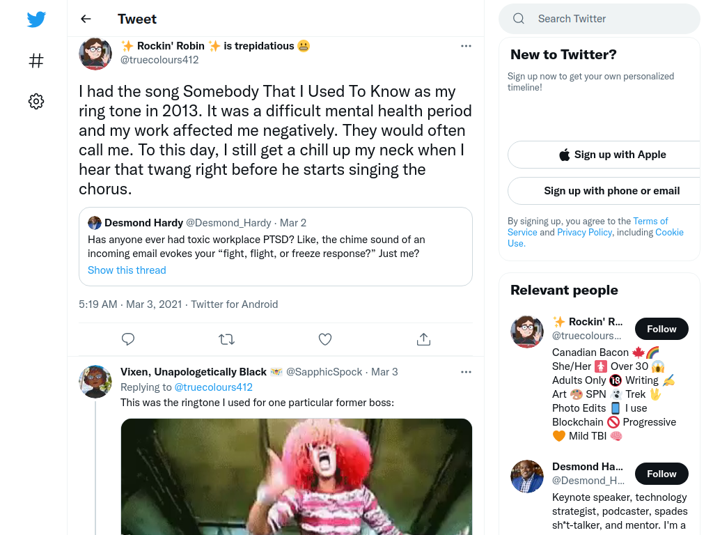Open the Explore hashtag icon
Screen dimensions: 713x535
36,61
